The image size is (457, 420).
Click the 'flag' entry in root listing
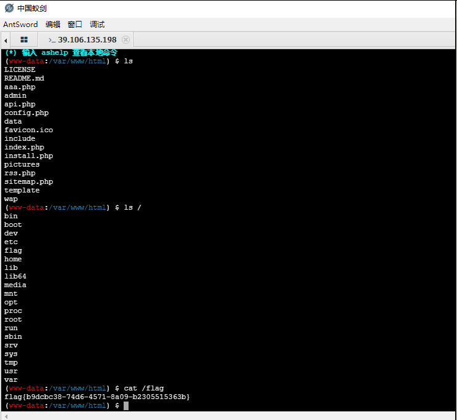tap(13, 251)
